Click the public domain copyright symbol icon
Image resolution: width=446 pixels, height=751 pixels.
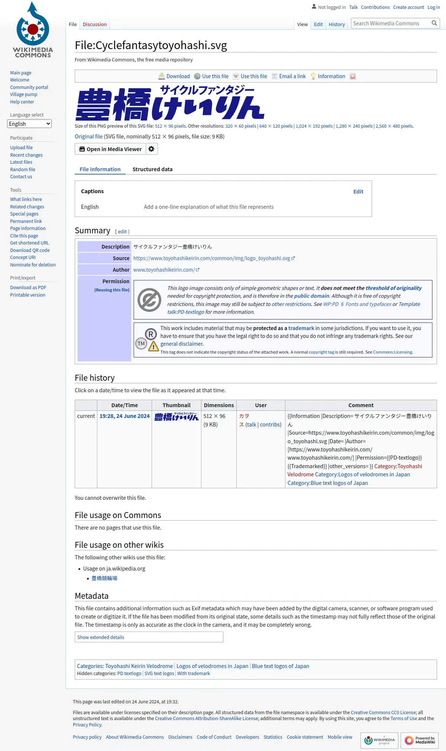[x=149, y=300]
